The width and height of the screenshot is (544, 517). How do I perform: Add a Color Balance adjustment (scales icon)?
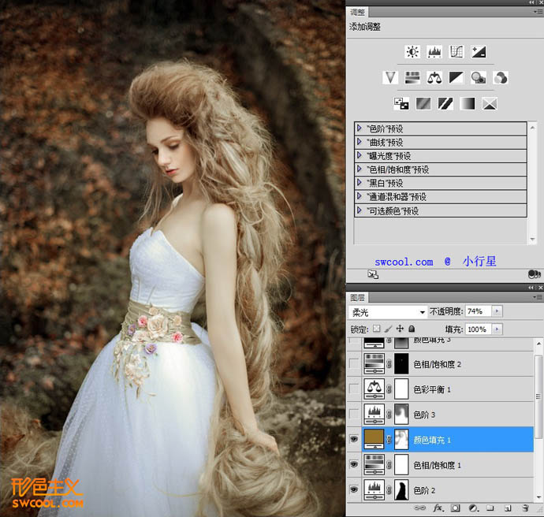click(x=434, y=77)
